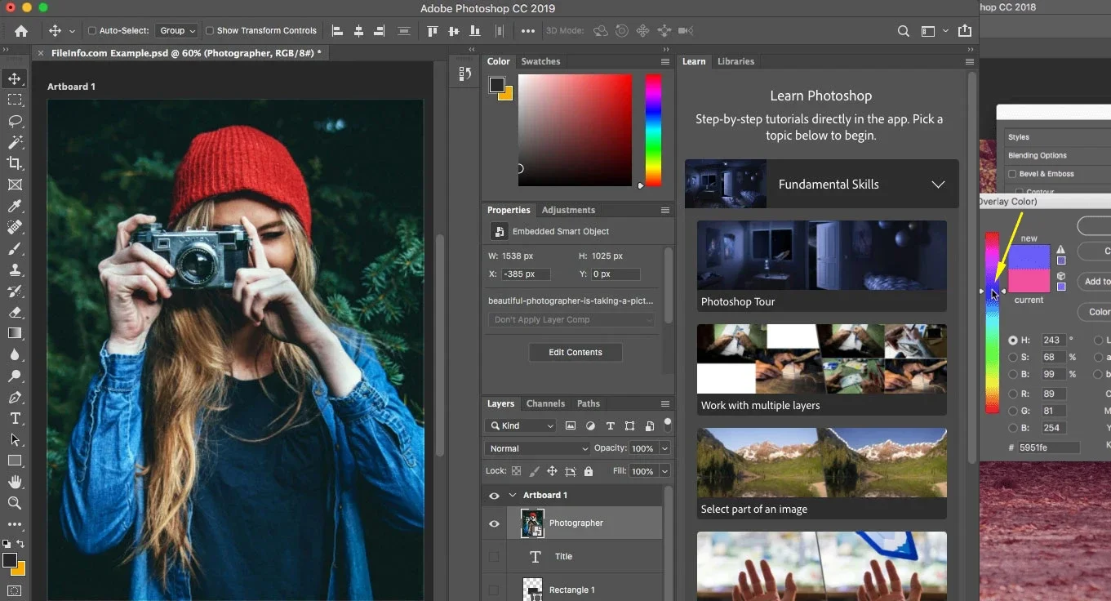Viewport: 1111px width, 601px height.
Task: Click the Home icon in options bar
Action: tap(21, 31)
